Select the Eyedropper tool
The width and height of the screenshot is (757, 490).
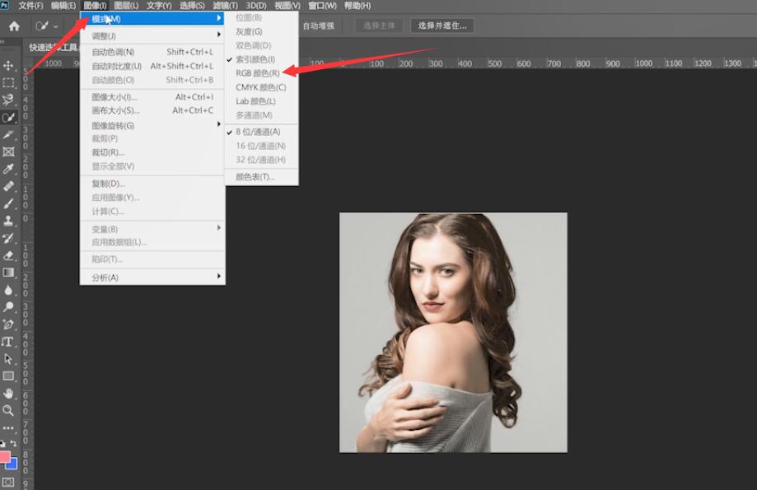click(8, 169)
